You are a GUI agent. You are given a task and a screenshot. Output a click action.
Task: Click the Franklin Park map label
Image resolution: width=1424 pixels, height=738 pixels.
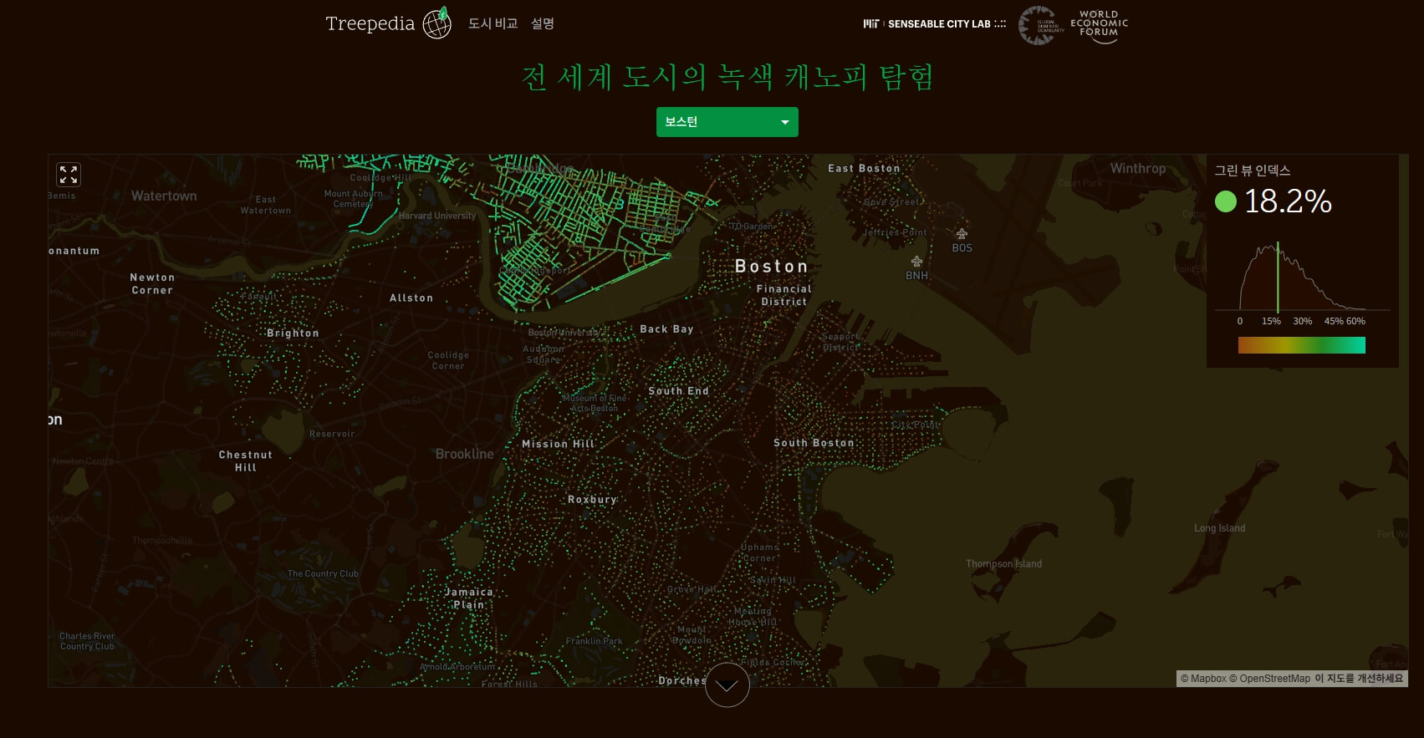(x=594, y=641)
